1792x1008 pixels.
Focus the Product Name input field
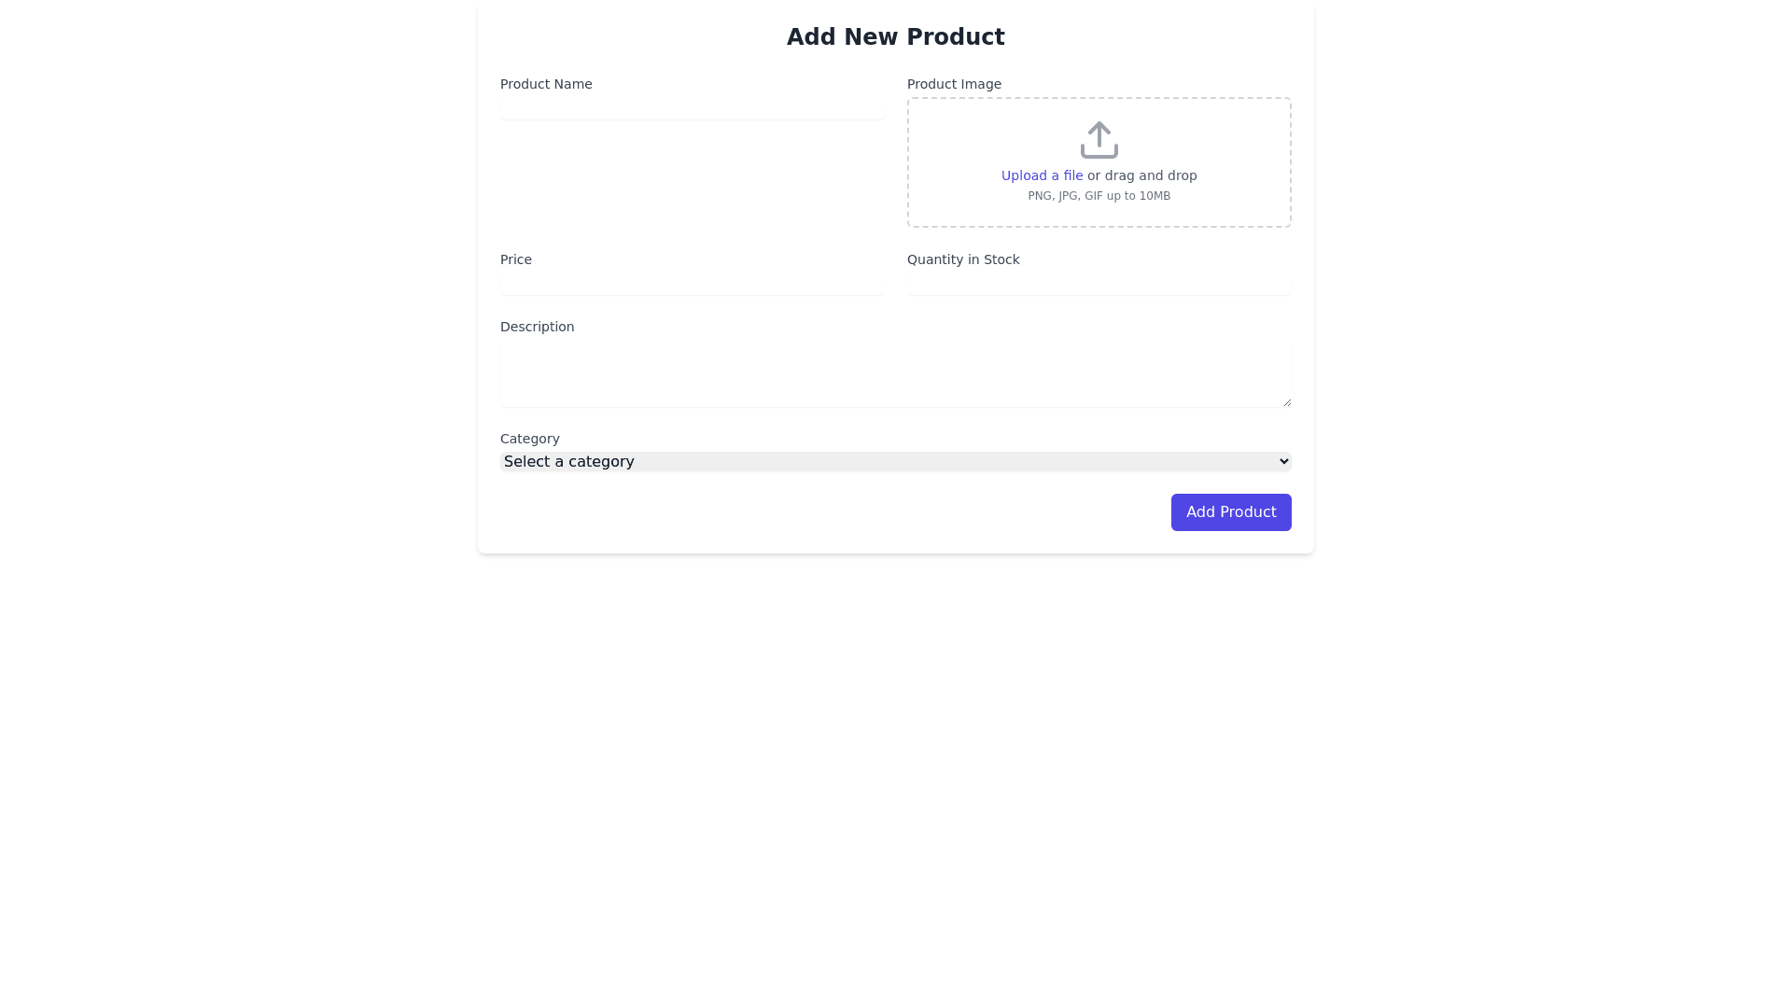(x=692, y=108)
